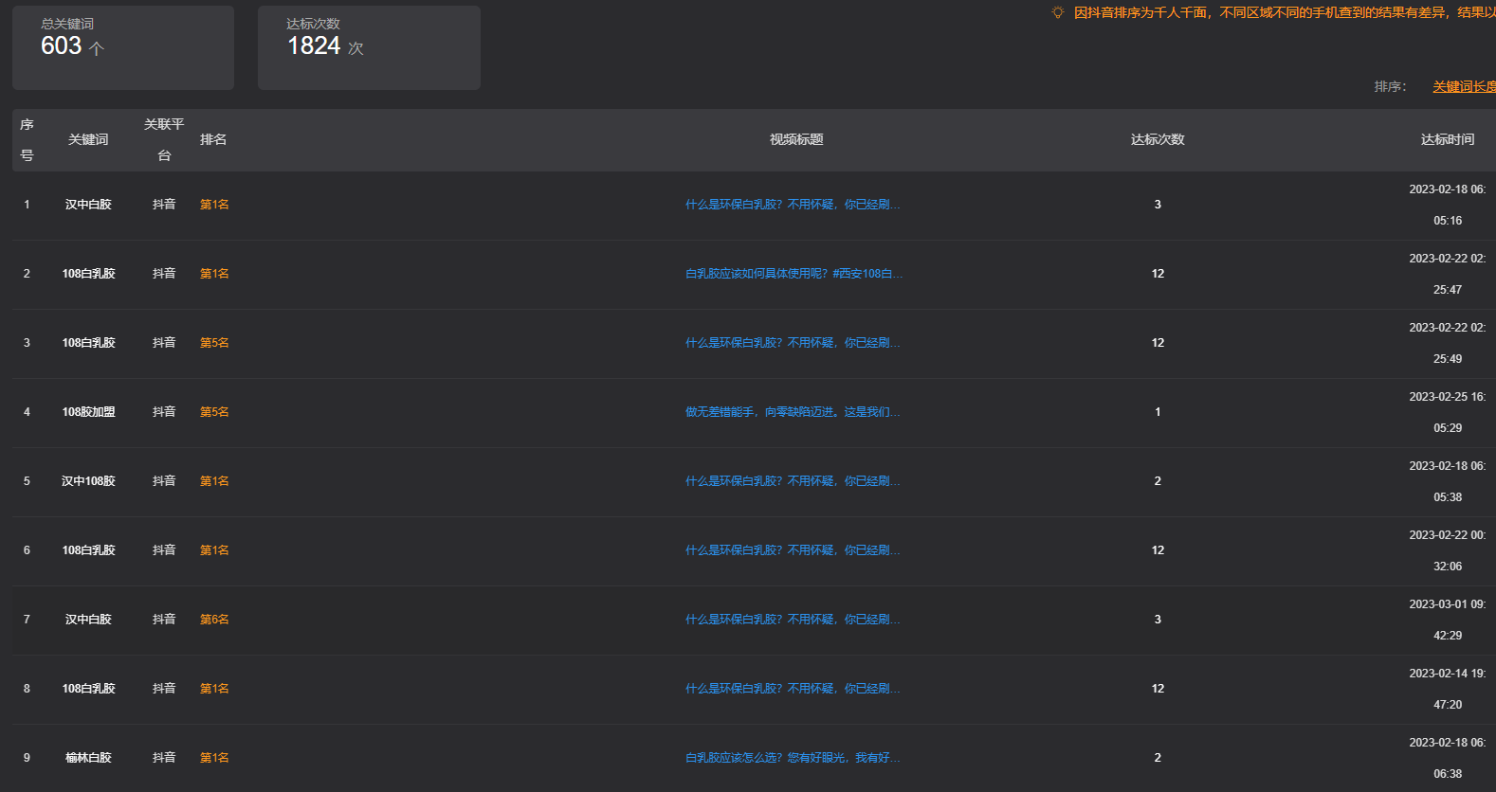The image size is (1496, 792).
Task: Sort by 关键词长度 link
Action: coord(1464,86)
